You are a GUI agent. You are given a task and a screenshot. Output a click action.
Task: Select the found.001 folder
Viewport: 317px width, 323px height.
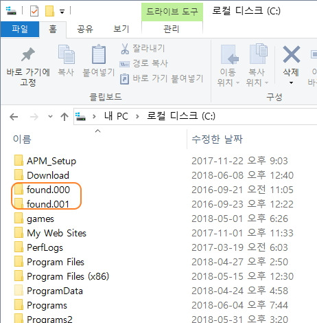coord(48,204)
